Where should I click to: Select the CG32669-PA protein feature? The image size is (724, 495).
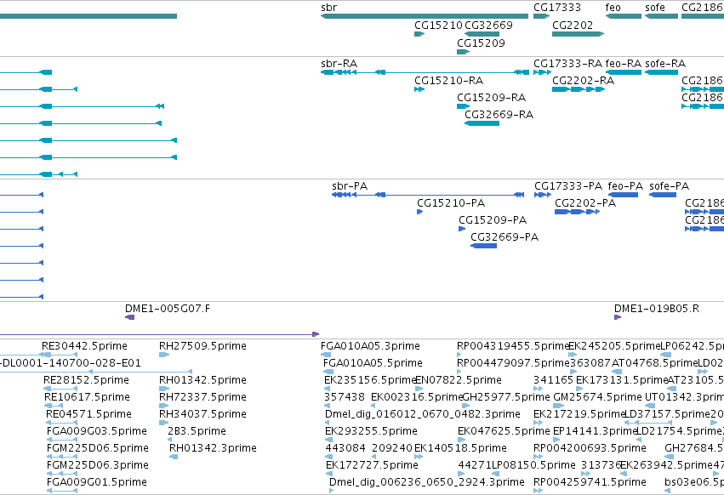[483, 246]
